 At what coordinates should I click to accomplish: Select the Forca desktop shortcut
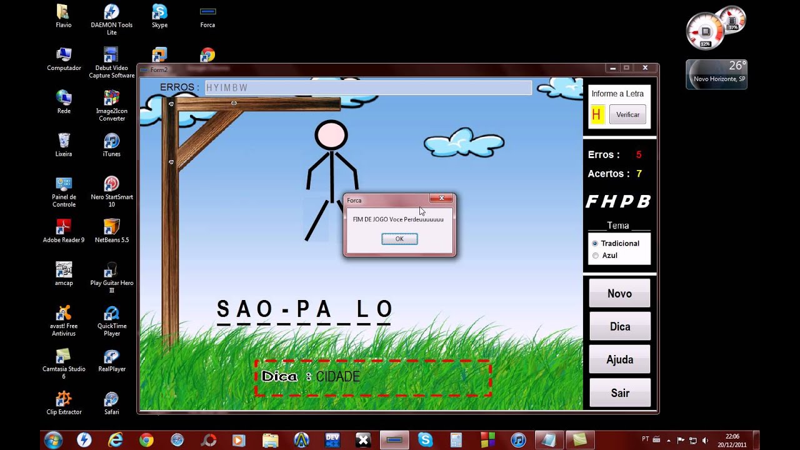click(x=207, y=16)
